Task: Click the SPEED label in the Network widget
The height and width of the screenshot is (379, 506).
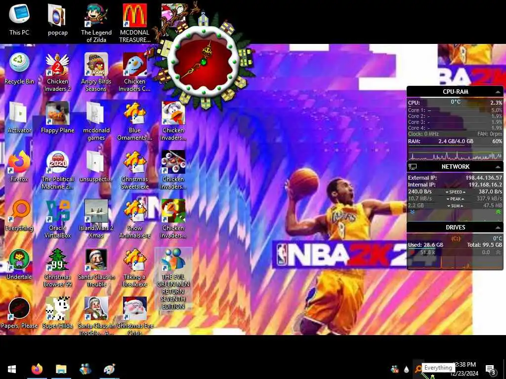Action: click(x=455, y=192)
